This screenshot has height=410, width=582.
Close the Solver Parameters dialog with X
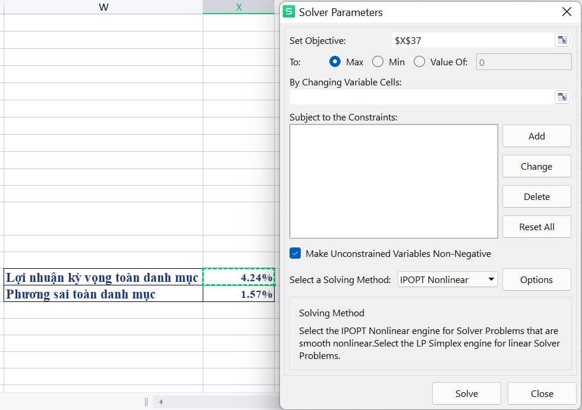[567, 12]
